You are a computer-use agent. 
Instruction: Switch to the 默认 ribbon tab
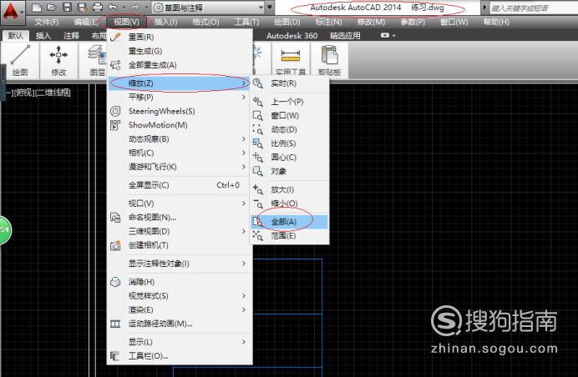pos(16,36)
